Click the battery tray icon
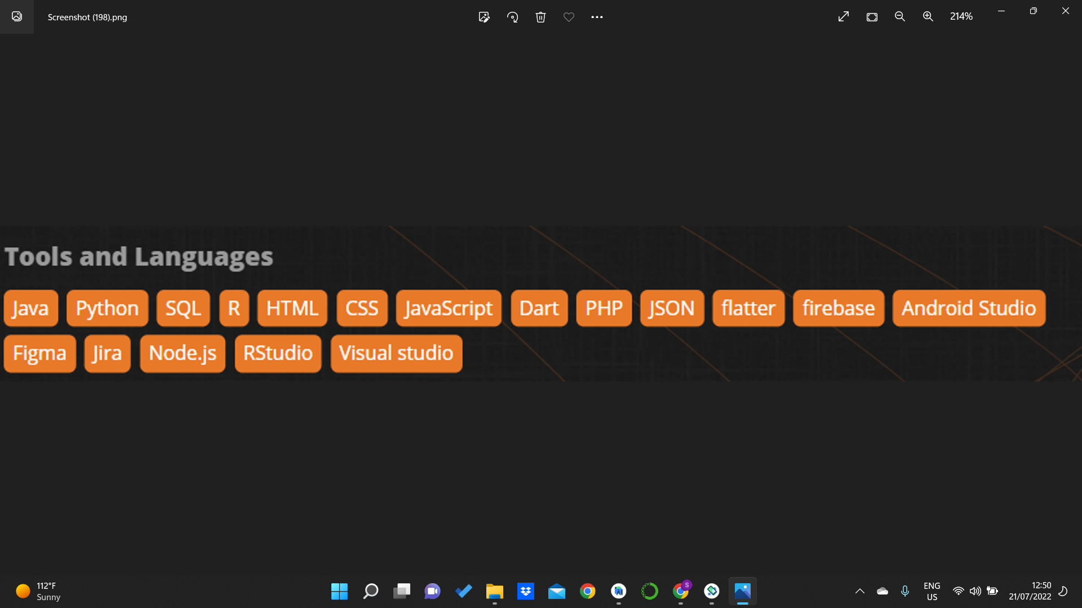The height and width of the screenshot is (608, 1082). (992, 591)
